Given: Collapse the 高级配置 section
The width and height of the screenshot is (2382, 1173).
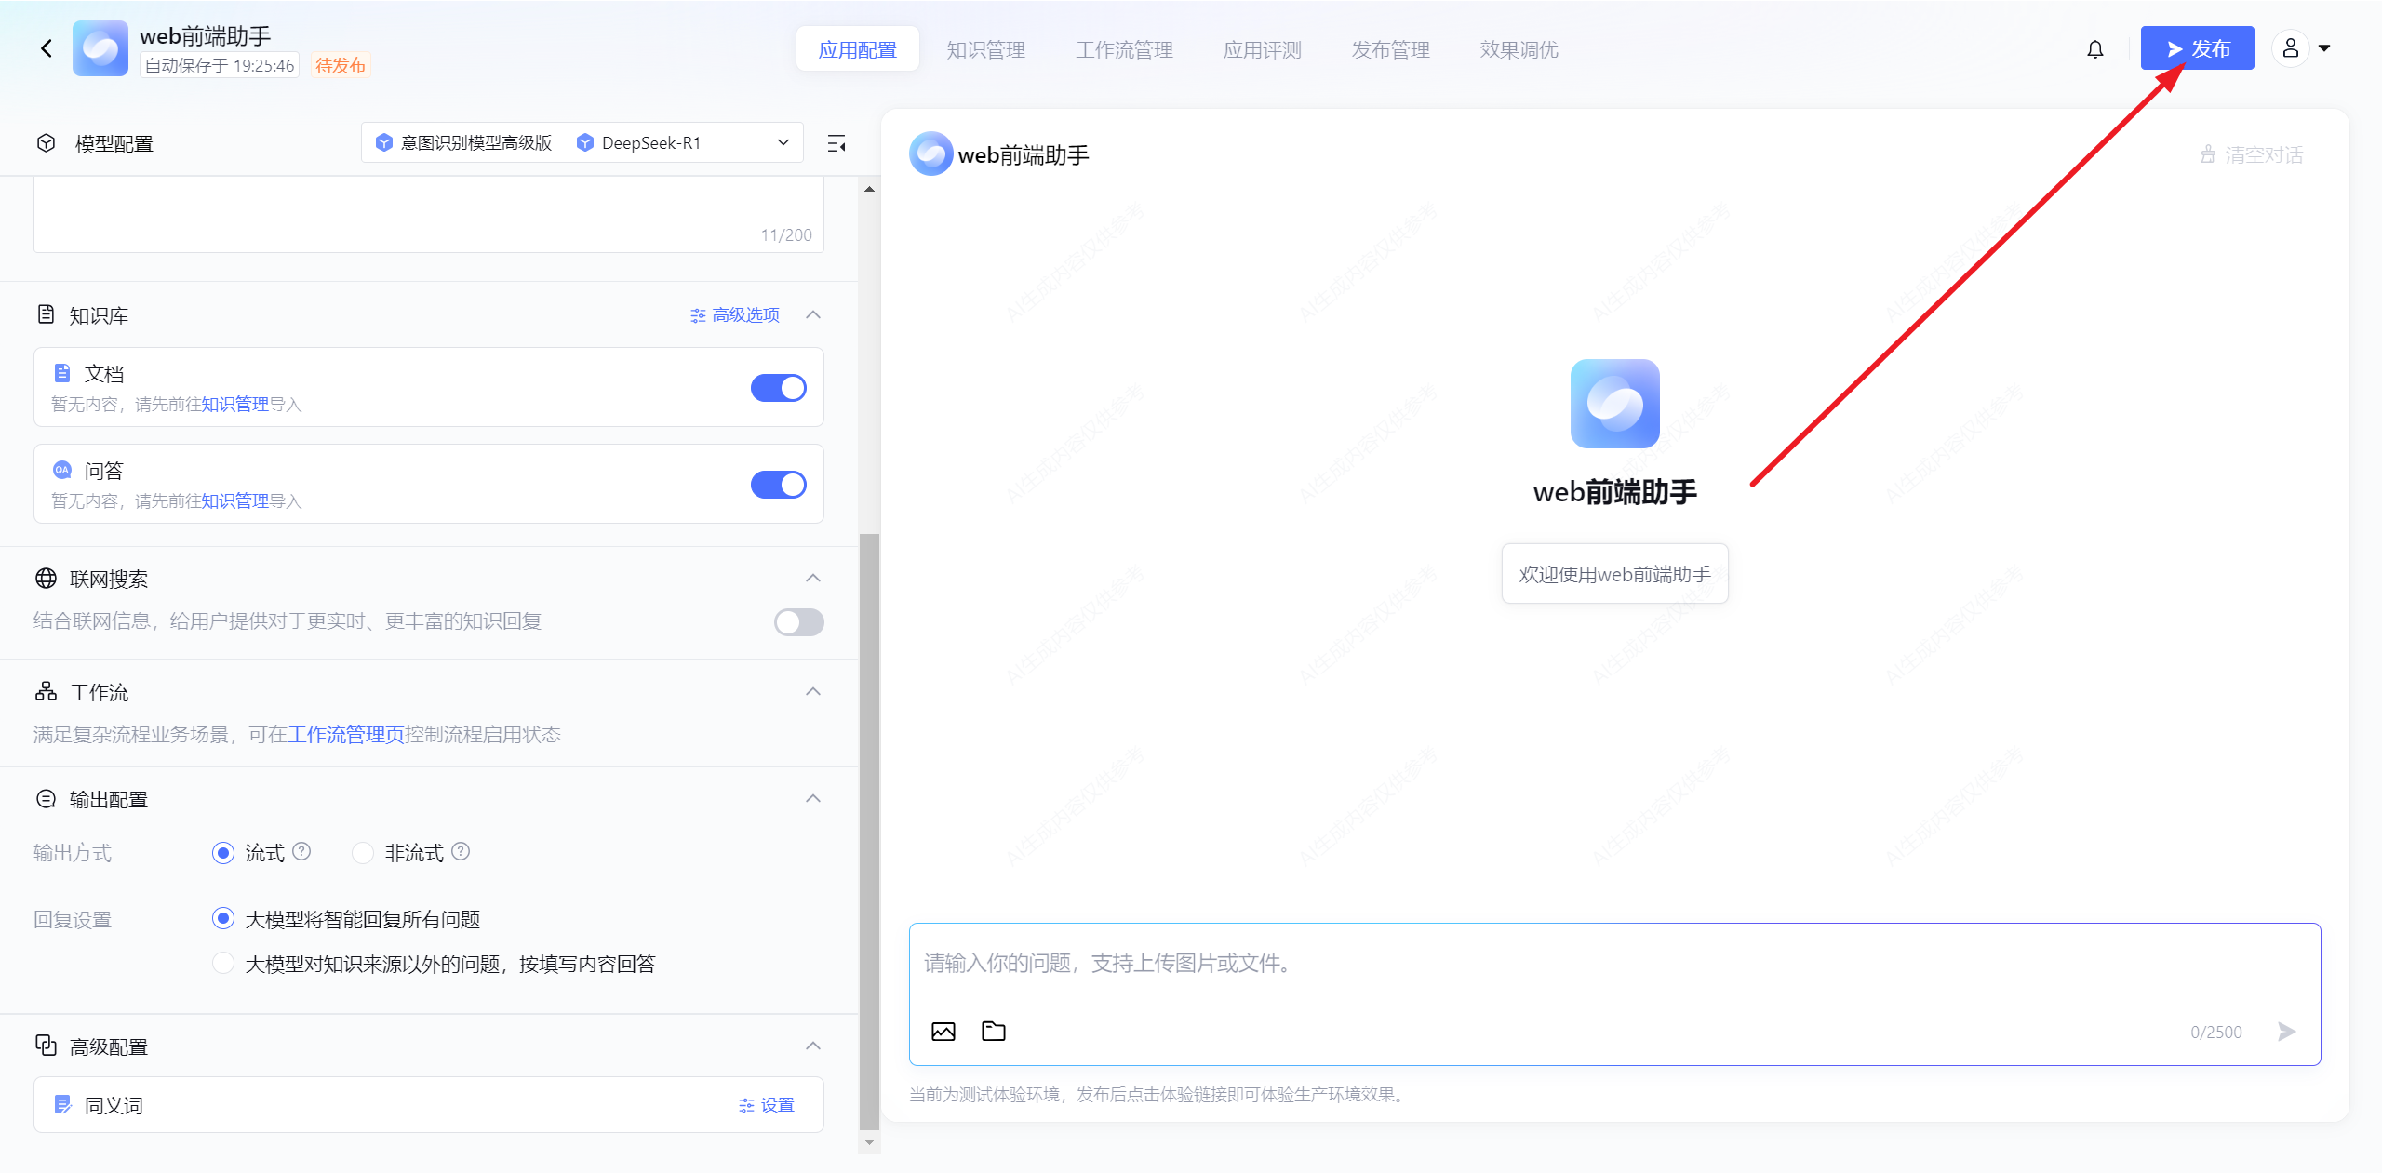Looking at the screenshot, I should point(813,1046).
